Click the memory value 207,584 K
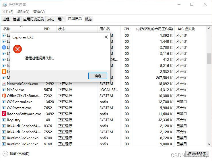Screen dimensions: 212x161 (164, 78)
